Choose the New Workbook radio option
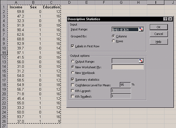Screen dimensions: 176x128 point(73,73)
